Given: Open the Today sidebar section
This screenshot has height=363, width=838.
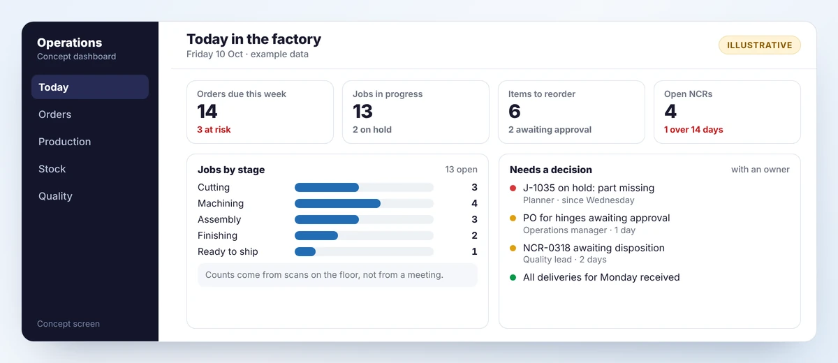Looking at the screenshot, I should pos(90,87).
